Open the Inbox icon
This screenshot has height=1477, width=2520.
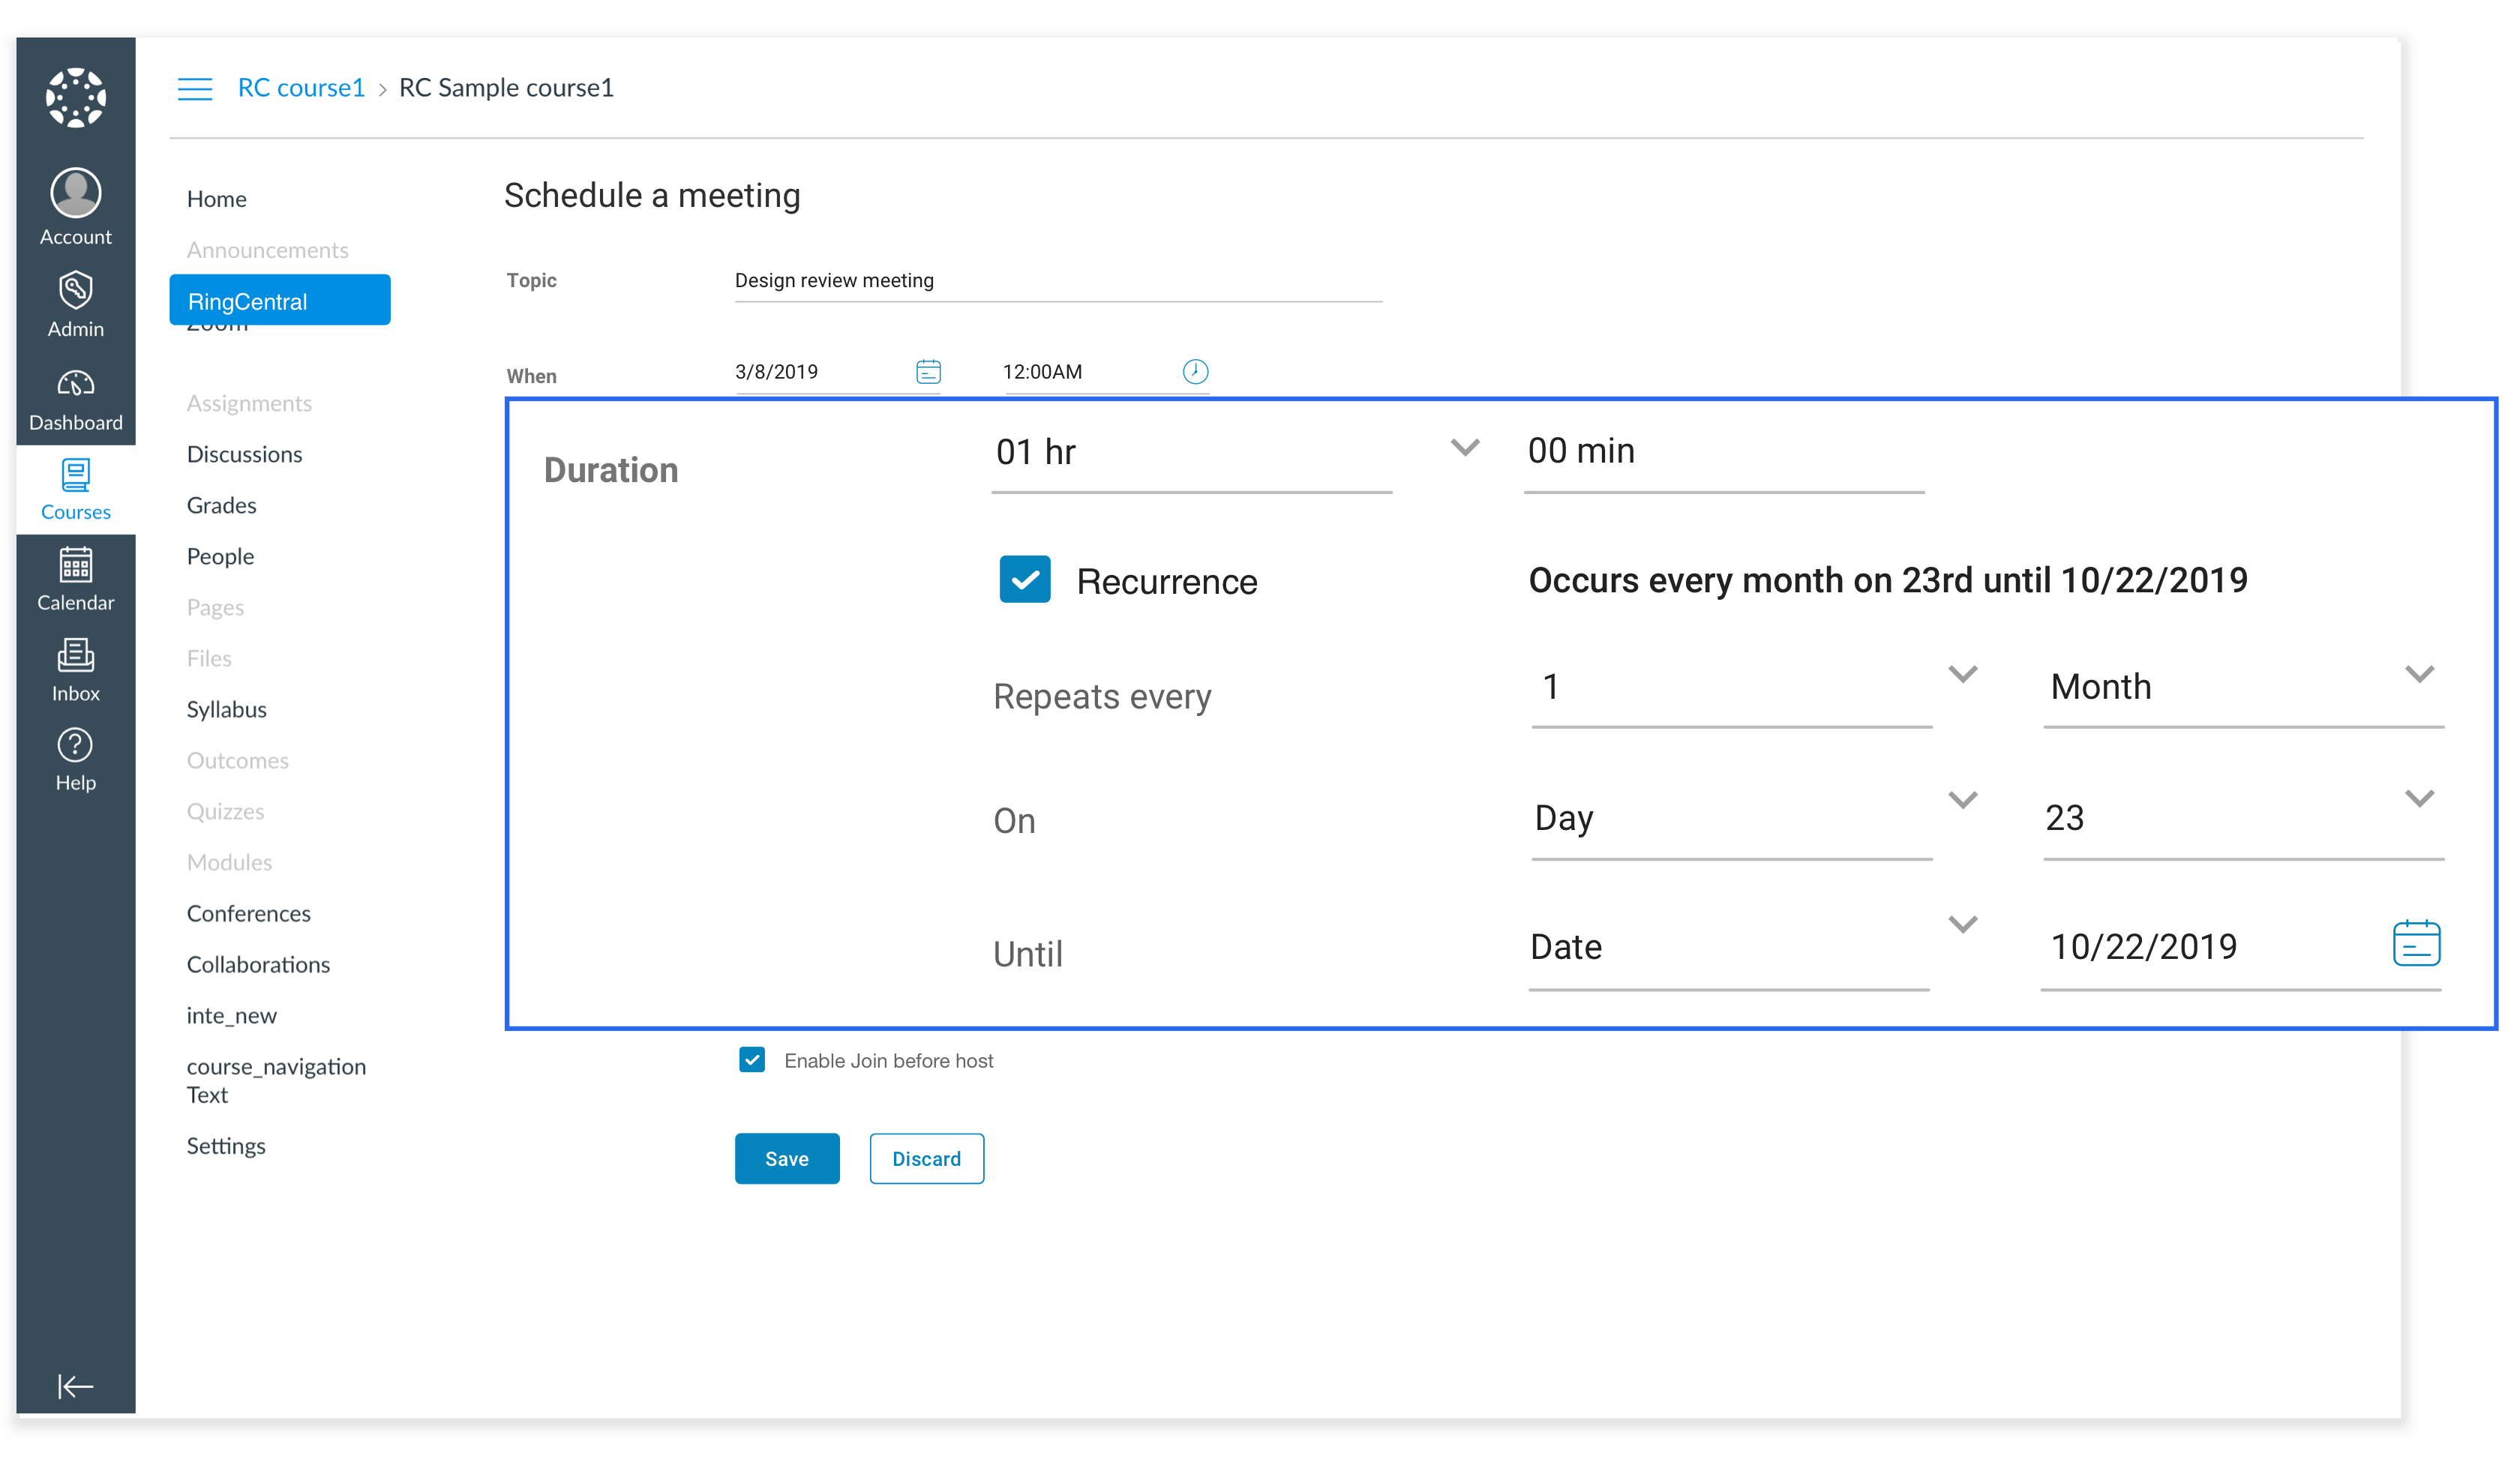pos(76,655)
